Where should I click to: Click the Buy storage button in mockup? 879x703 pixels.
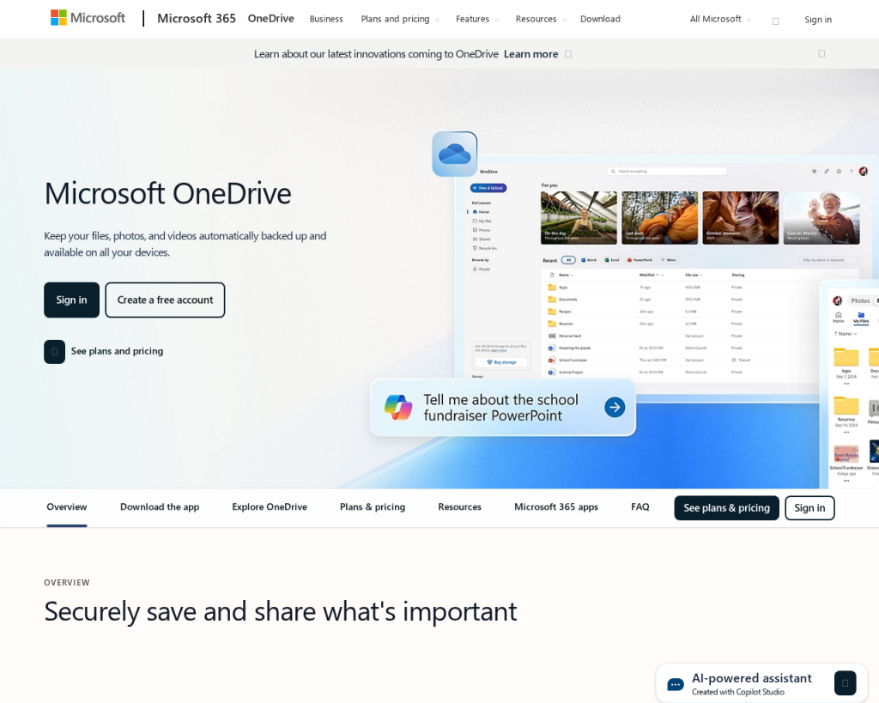[x=501, y=362]
